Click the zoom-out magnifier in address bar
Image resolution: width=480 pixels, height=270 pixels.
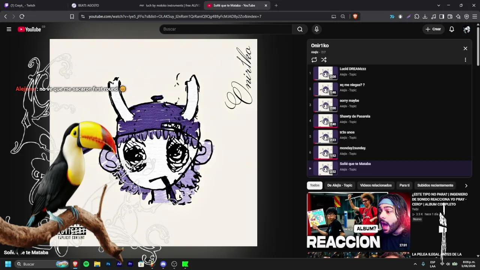343,16
